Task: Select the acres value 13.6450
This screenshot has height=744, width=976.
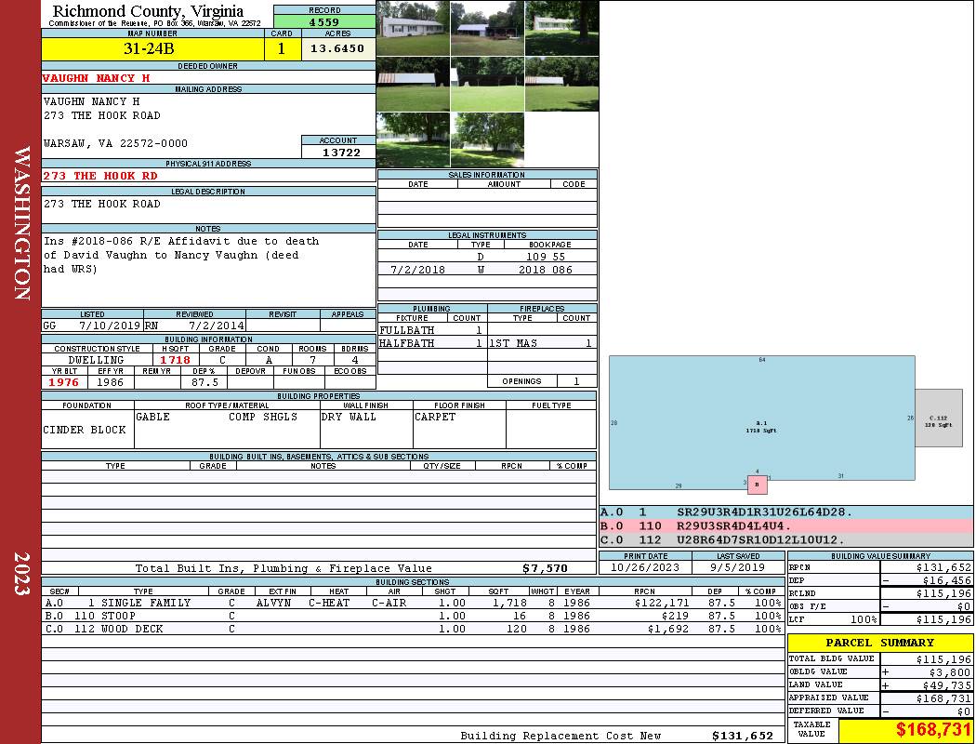Action: 337,49
